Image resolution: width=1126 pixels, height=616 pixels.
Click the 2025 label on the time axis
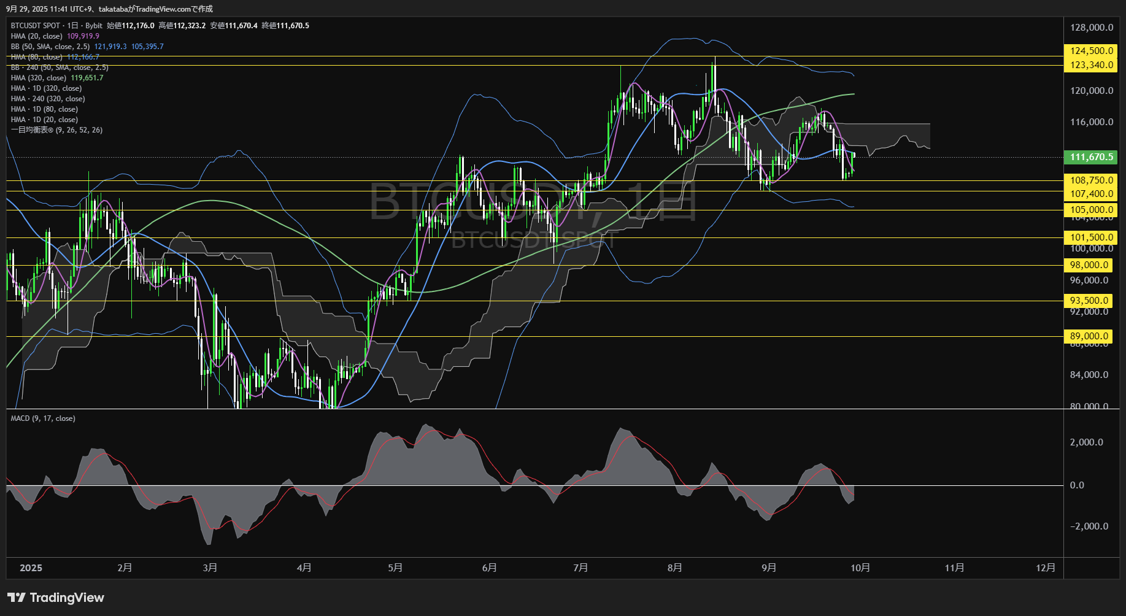(x=31, y=568)
